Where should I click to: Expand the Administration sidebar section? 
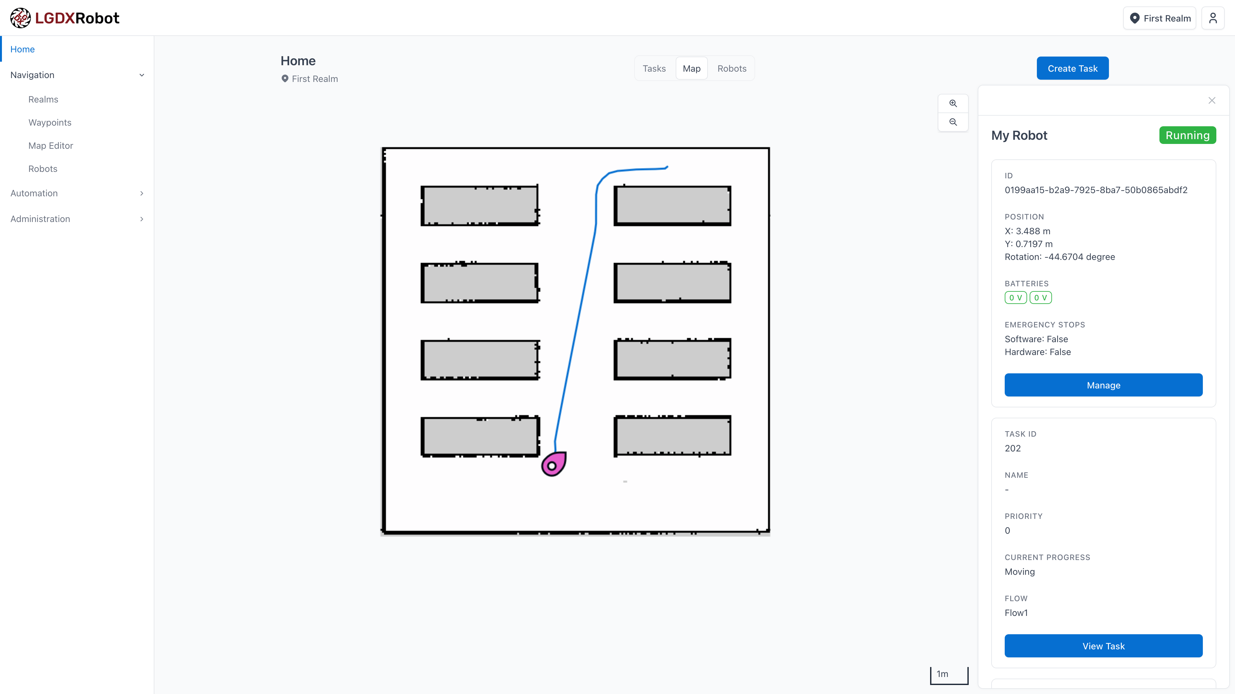point(142,219)
